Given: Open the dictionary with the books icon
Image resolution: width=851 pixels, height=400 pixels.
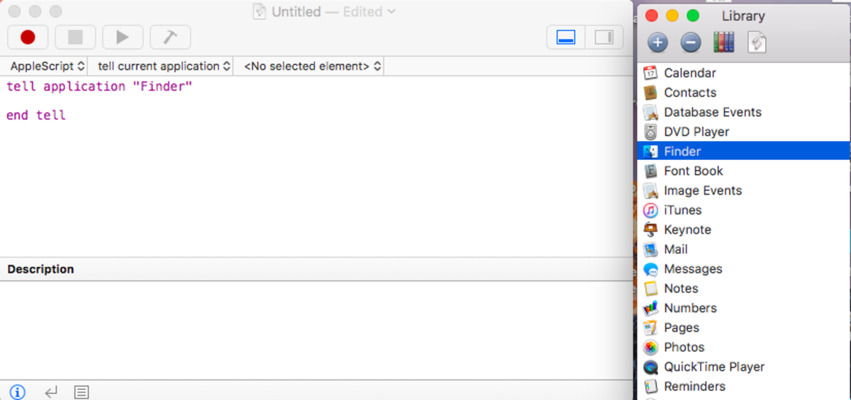Looking at the screenshot, I should (x=723, y=42).
